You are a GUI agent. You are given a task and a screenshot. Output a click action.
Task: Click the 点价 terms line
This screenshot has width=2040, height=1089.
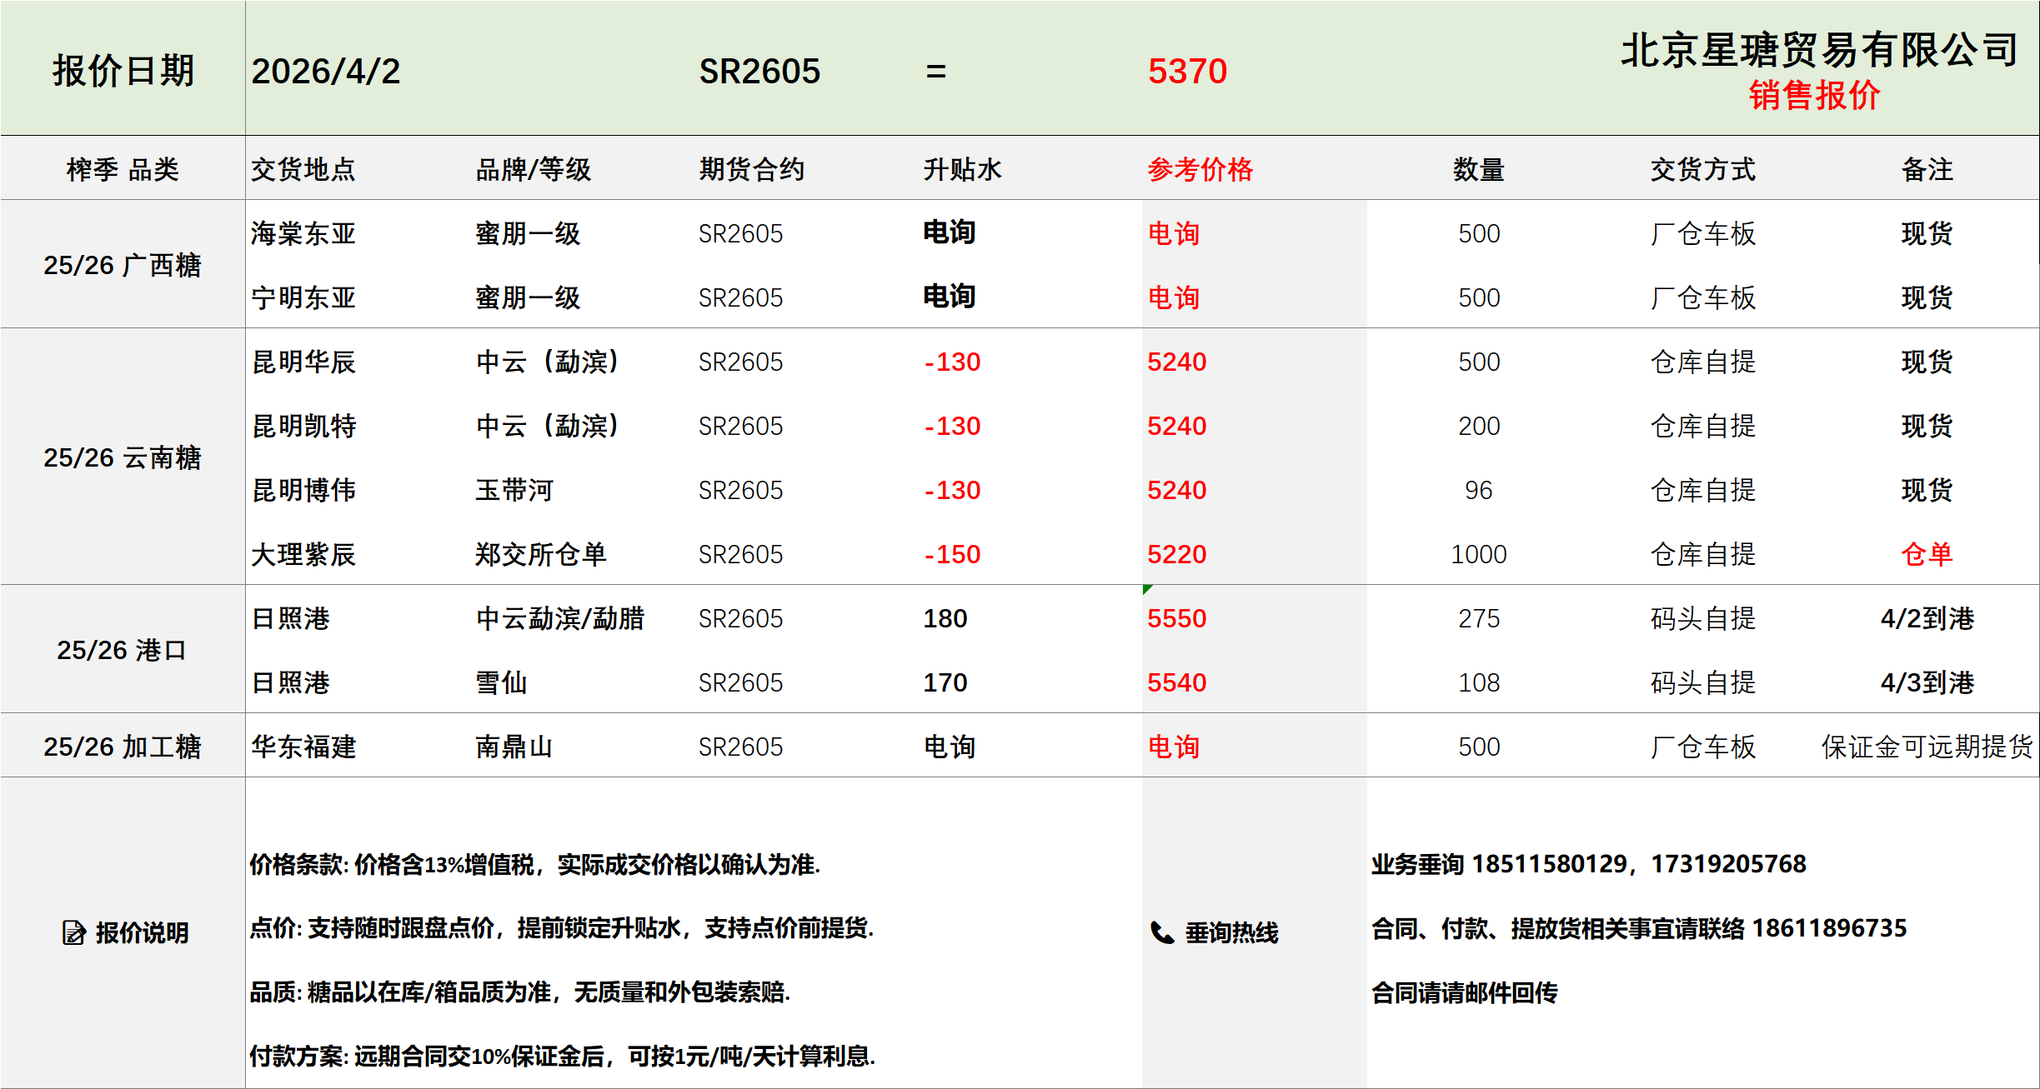click(x=562, y=928)
